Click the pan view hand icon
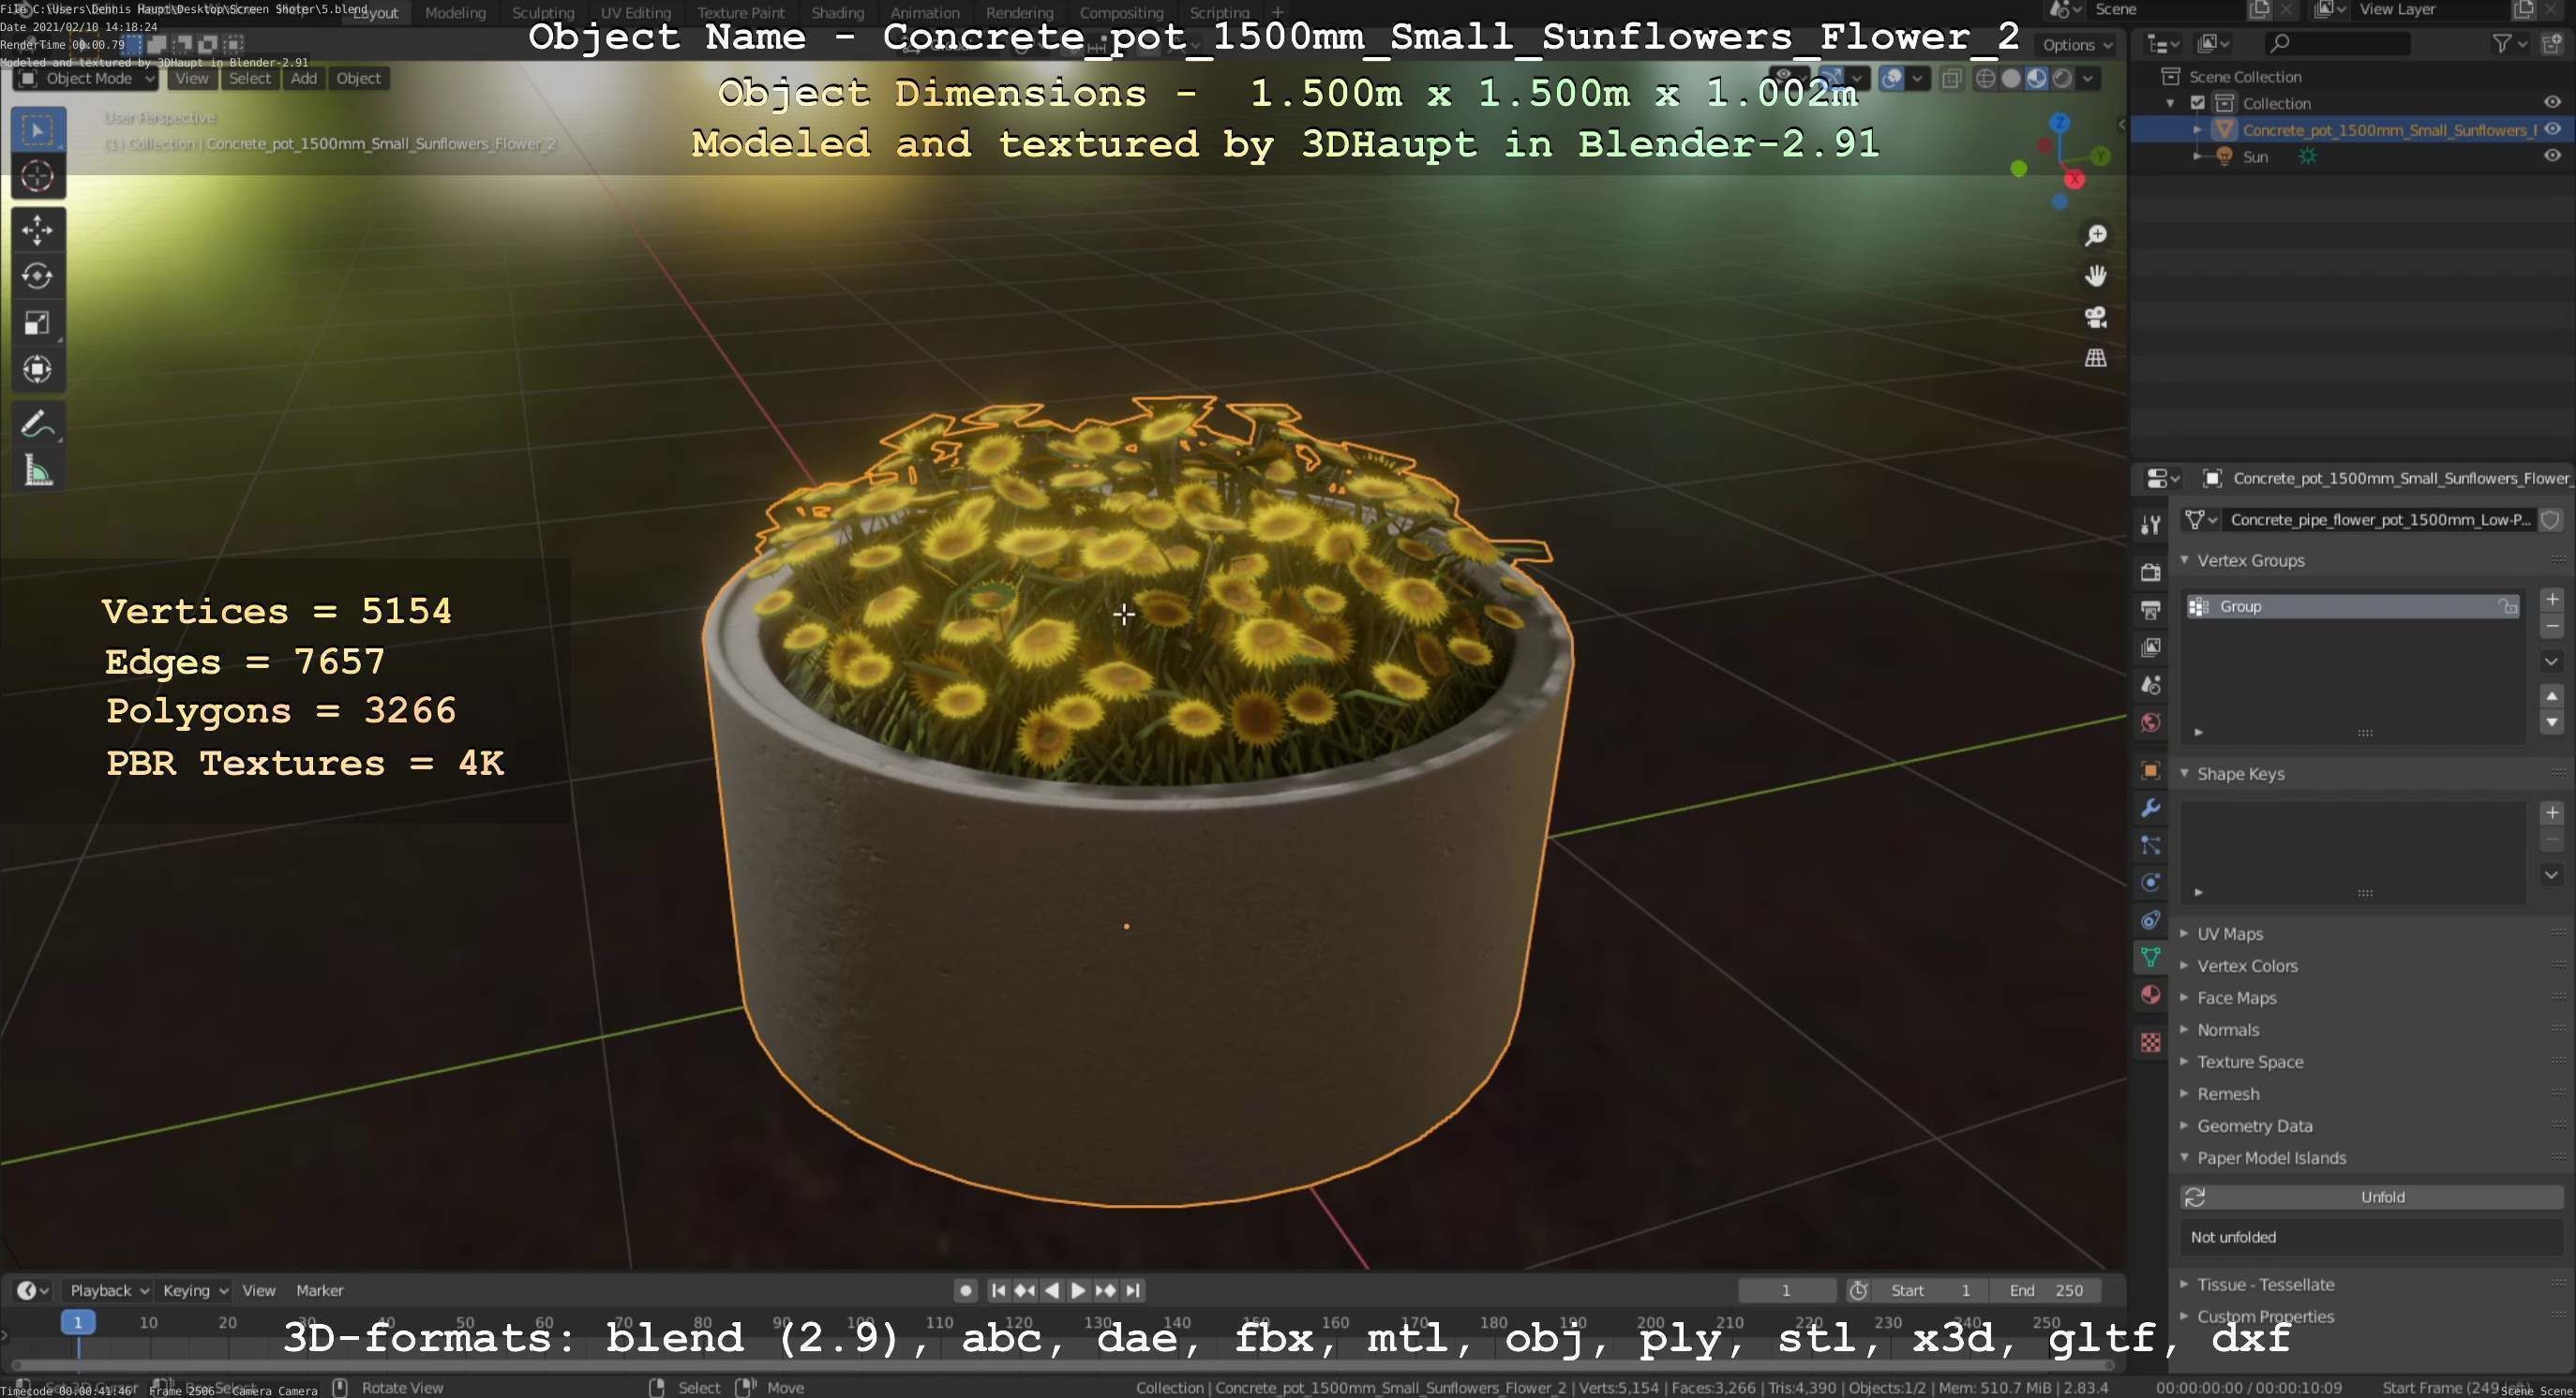2576x1398 pixels. 2095,275
